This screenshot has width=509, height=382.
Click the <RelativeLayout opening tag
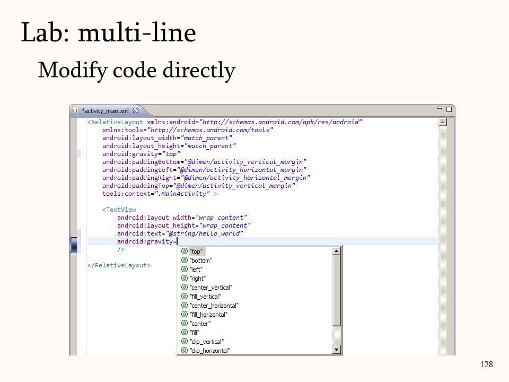(x=115, y=122)
